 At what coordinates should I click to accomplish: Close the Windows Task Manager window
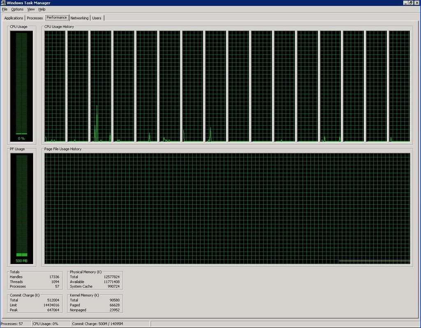[x=416, y=3]
